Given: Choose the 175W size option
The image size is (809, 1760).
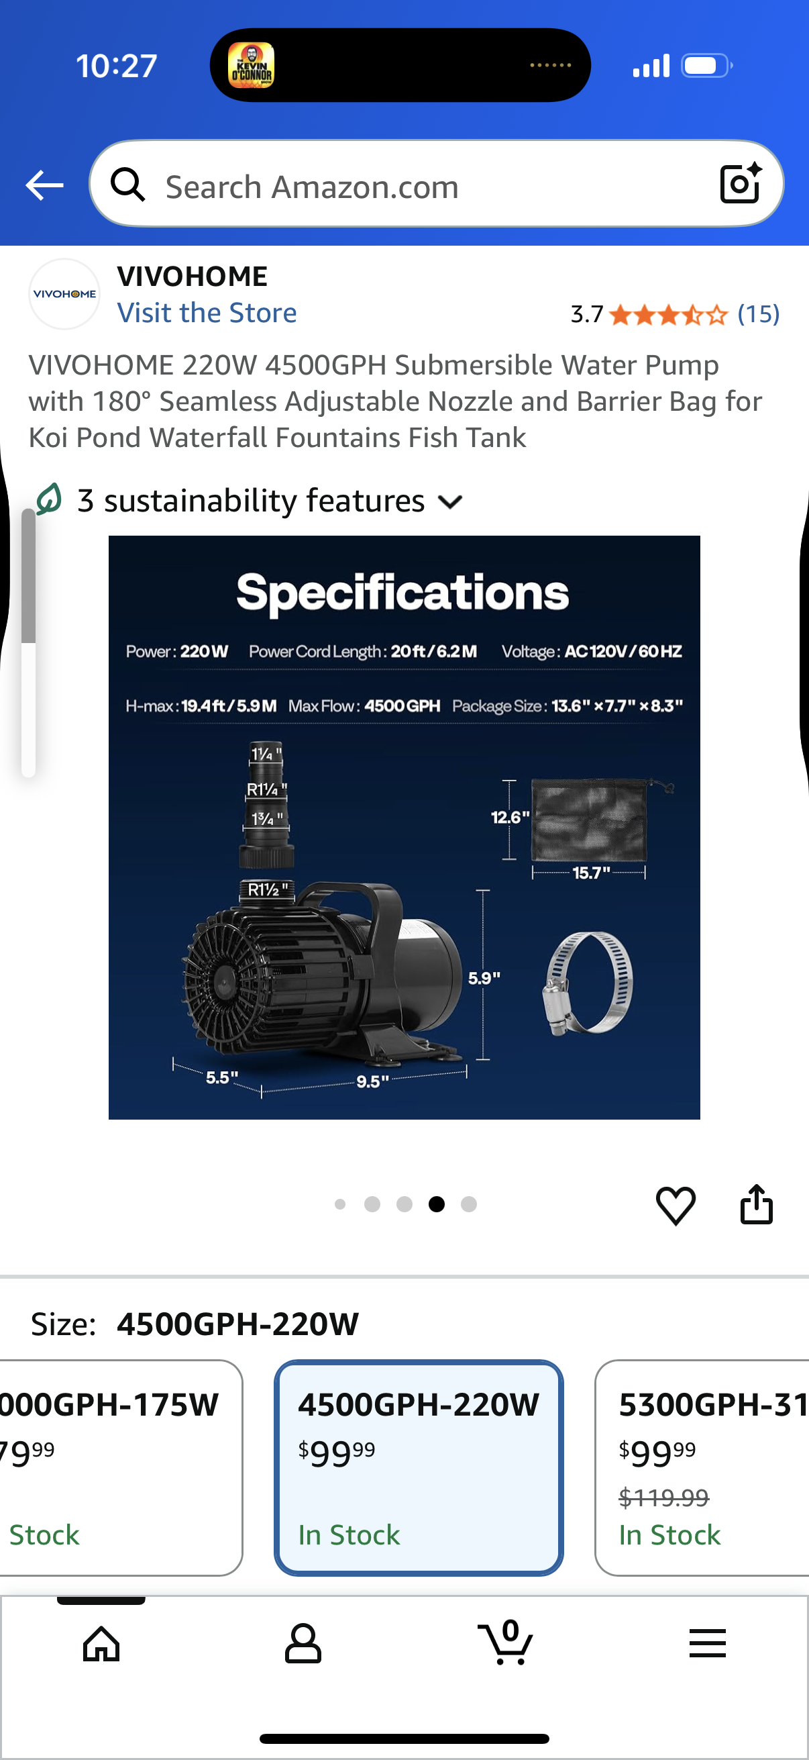Looking at the screenshot, I should coord(121,1467).
